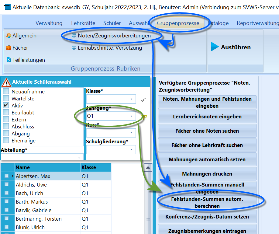Sort by the Name column header
The image size is (279, 234).
[47, 167]
